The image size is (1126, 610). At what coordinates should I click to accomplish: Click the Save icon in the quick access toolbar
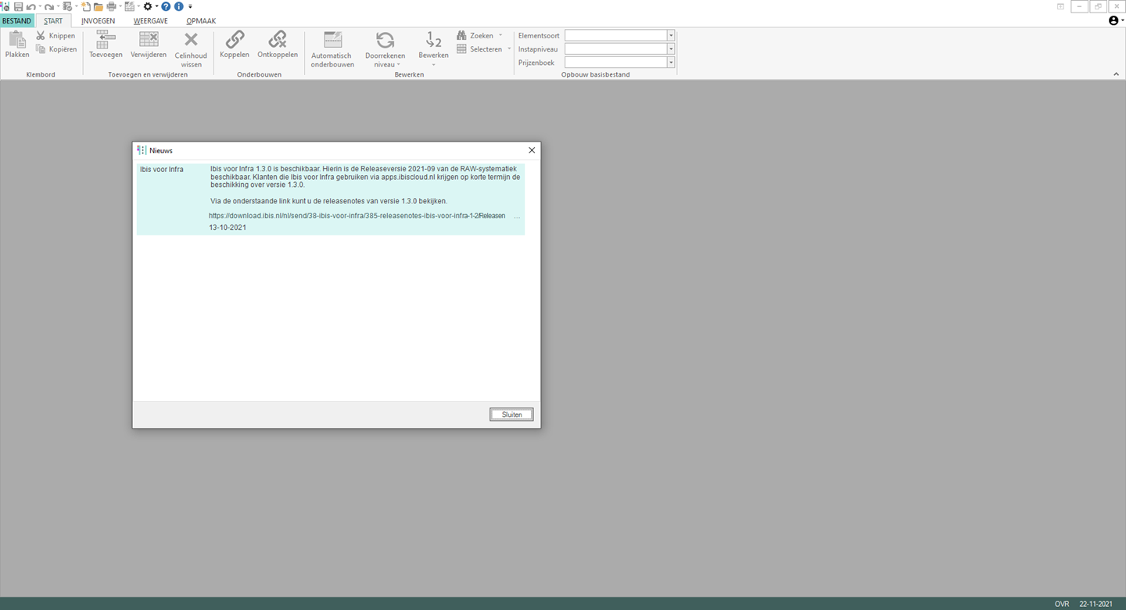point(18,6)
